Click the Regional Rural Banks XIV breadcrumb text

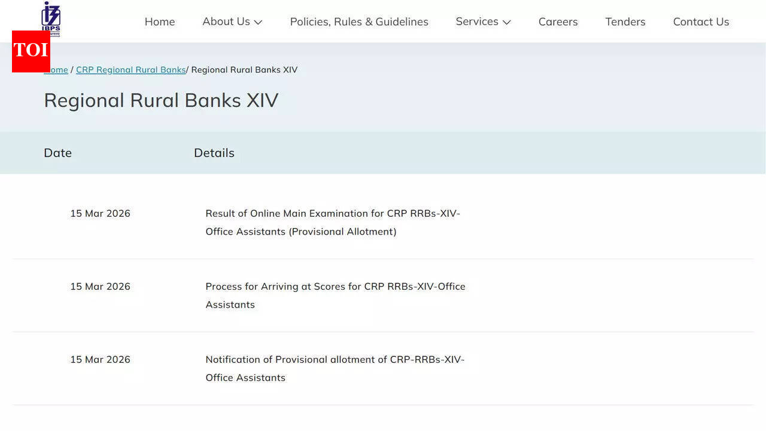244,69
